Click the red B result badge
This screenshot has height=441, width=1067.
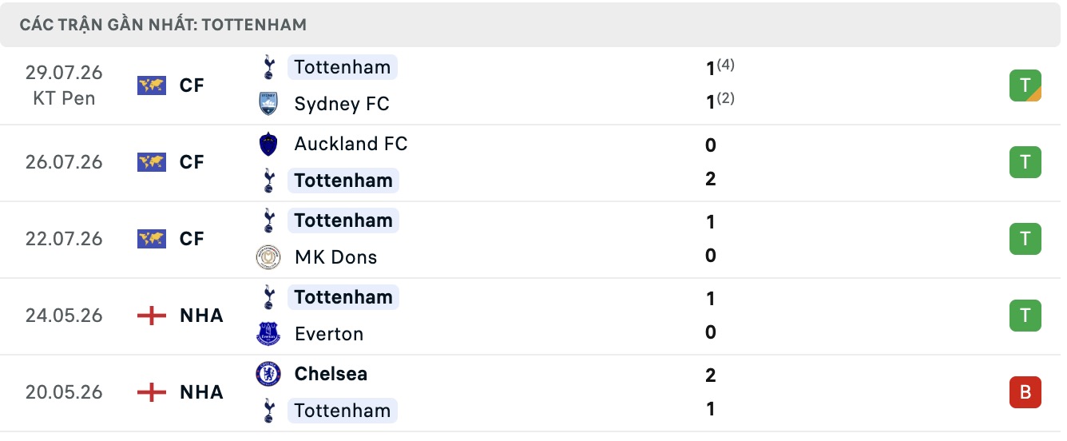1025,392
